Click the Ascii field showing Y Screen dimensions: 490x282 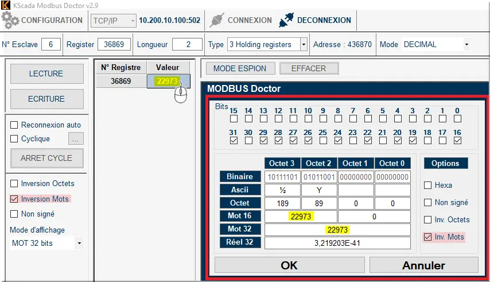pos(319,190)
